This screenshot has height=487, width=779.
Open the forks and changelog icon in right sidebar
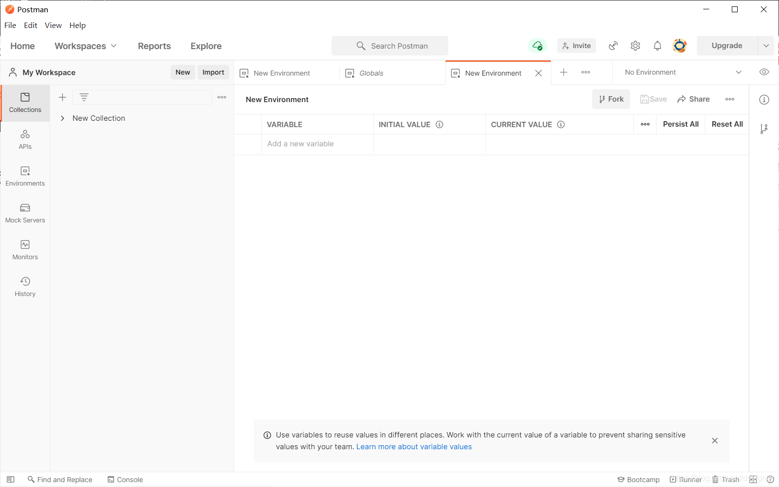pos(764,129)
